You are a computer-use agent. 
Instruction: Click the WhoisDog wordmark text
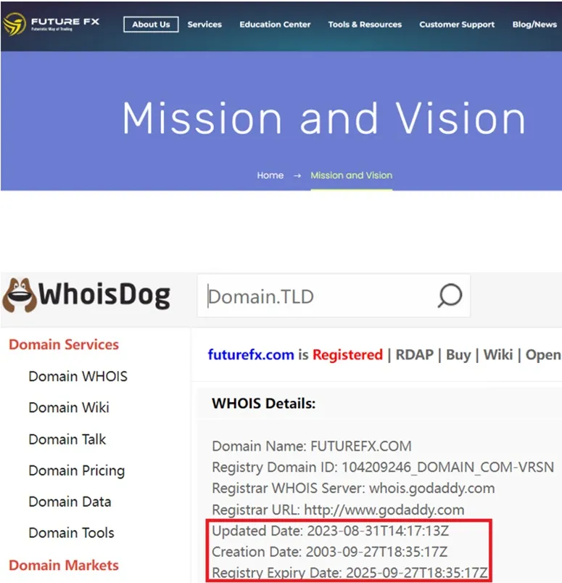coord(104,295)
